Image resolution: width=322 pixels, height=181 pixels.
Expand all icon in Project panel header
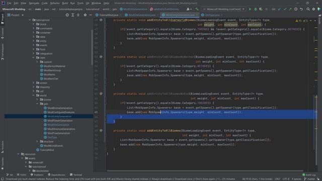(x=72, y=15)
